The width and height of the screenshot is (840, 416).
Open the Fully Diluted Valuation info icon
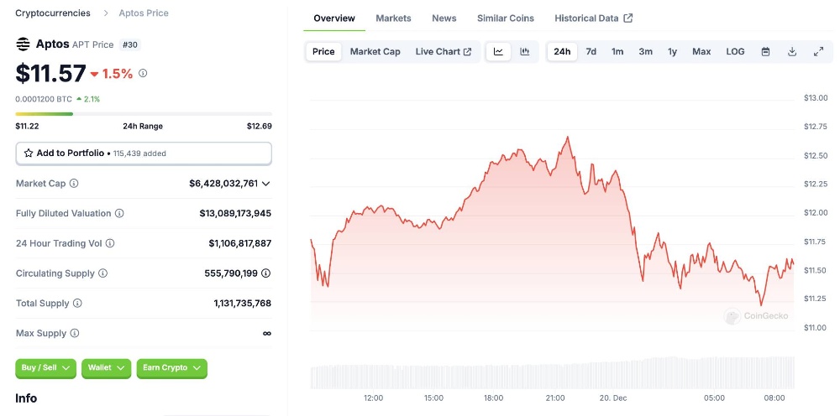click(x=119, y=213)
